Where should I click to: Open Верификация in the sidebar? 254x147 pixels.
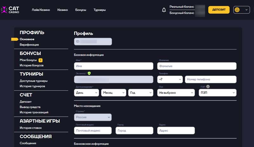click(29, 45)
